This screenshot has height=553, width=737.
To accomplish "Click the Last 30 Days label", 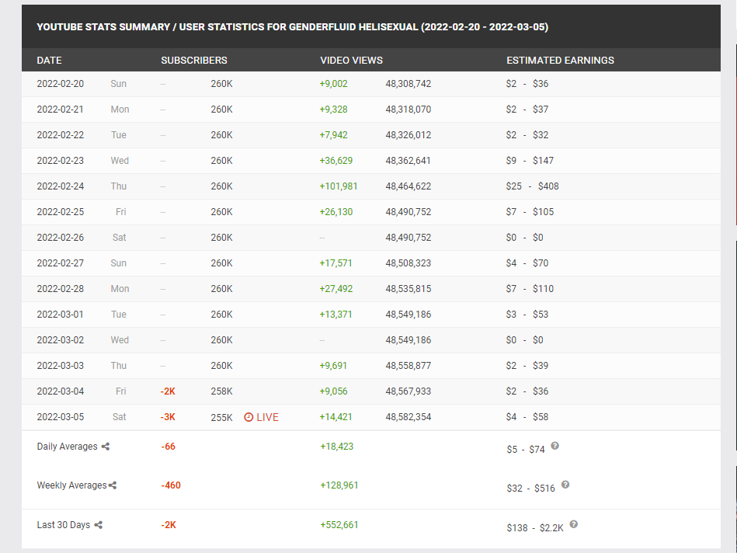I will click(64, 525).
